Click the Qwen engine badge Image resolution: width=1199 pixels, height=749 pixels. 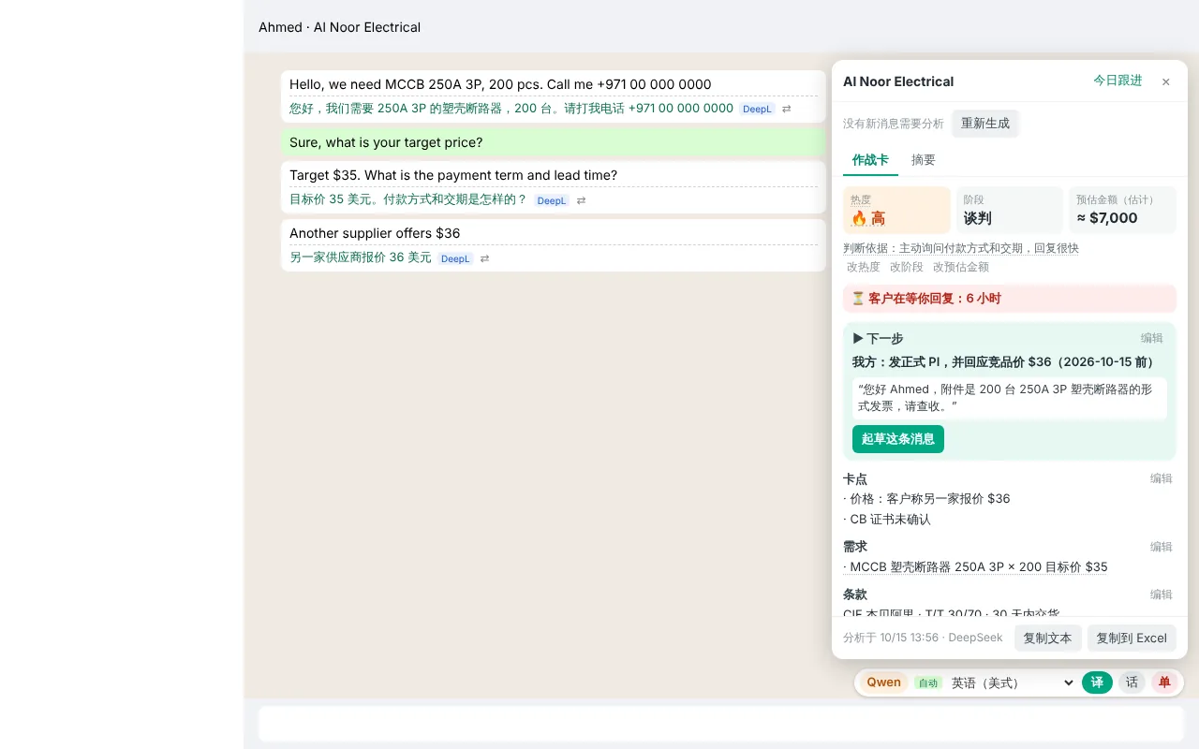coord(883,683)
